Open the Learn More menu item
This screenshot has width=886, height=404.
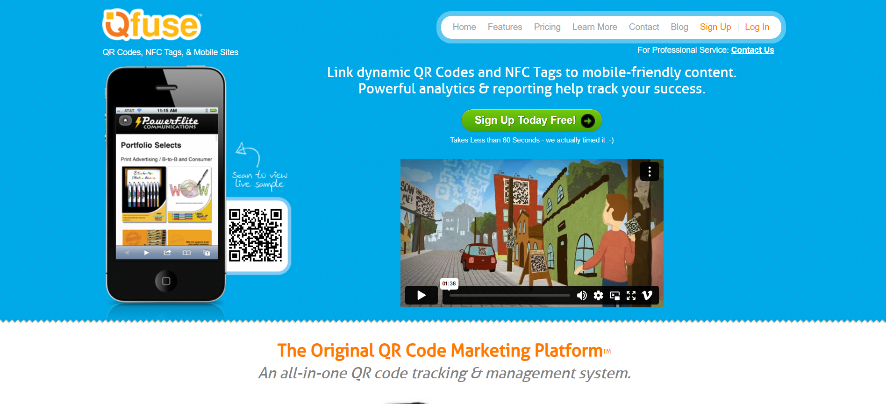(594, 27)
